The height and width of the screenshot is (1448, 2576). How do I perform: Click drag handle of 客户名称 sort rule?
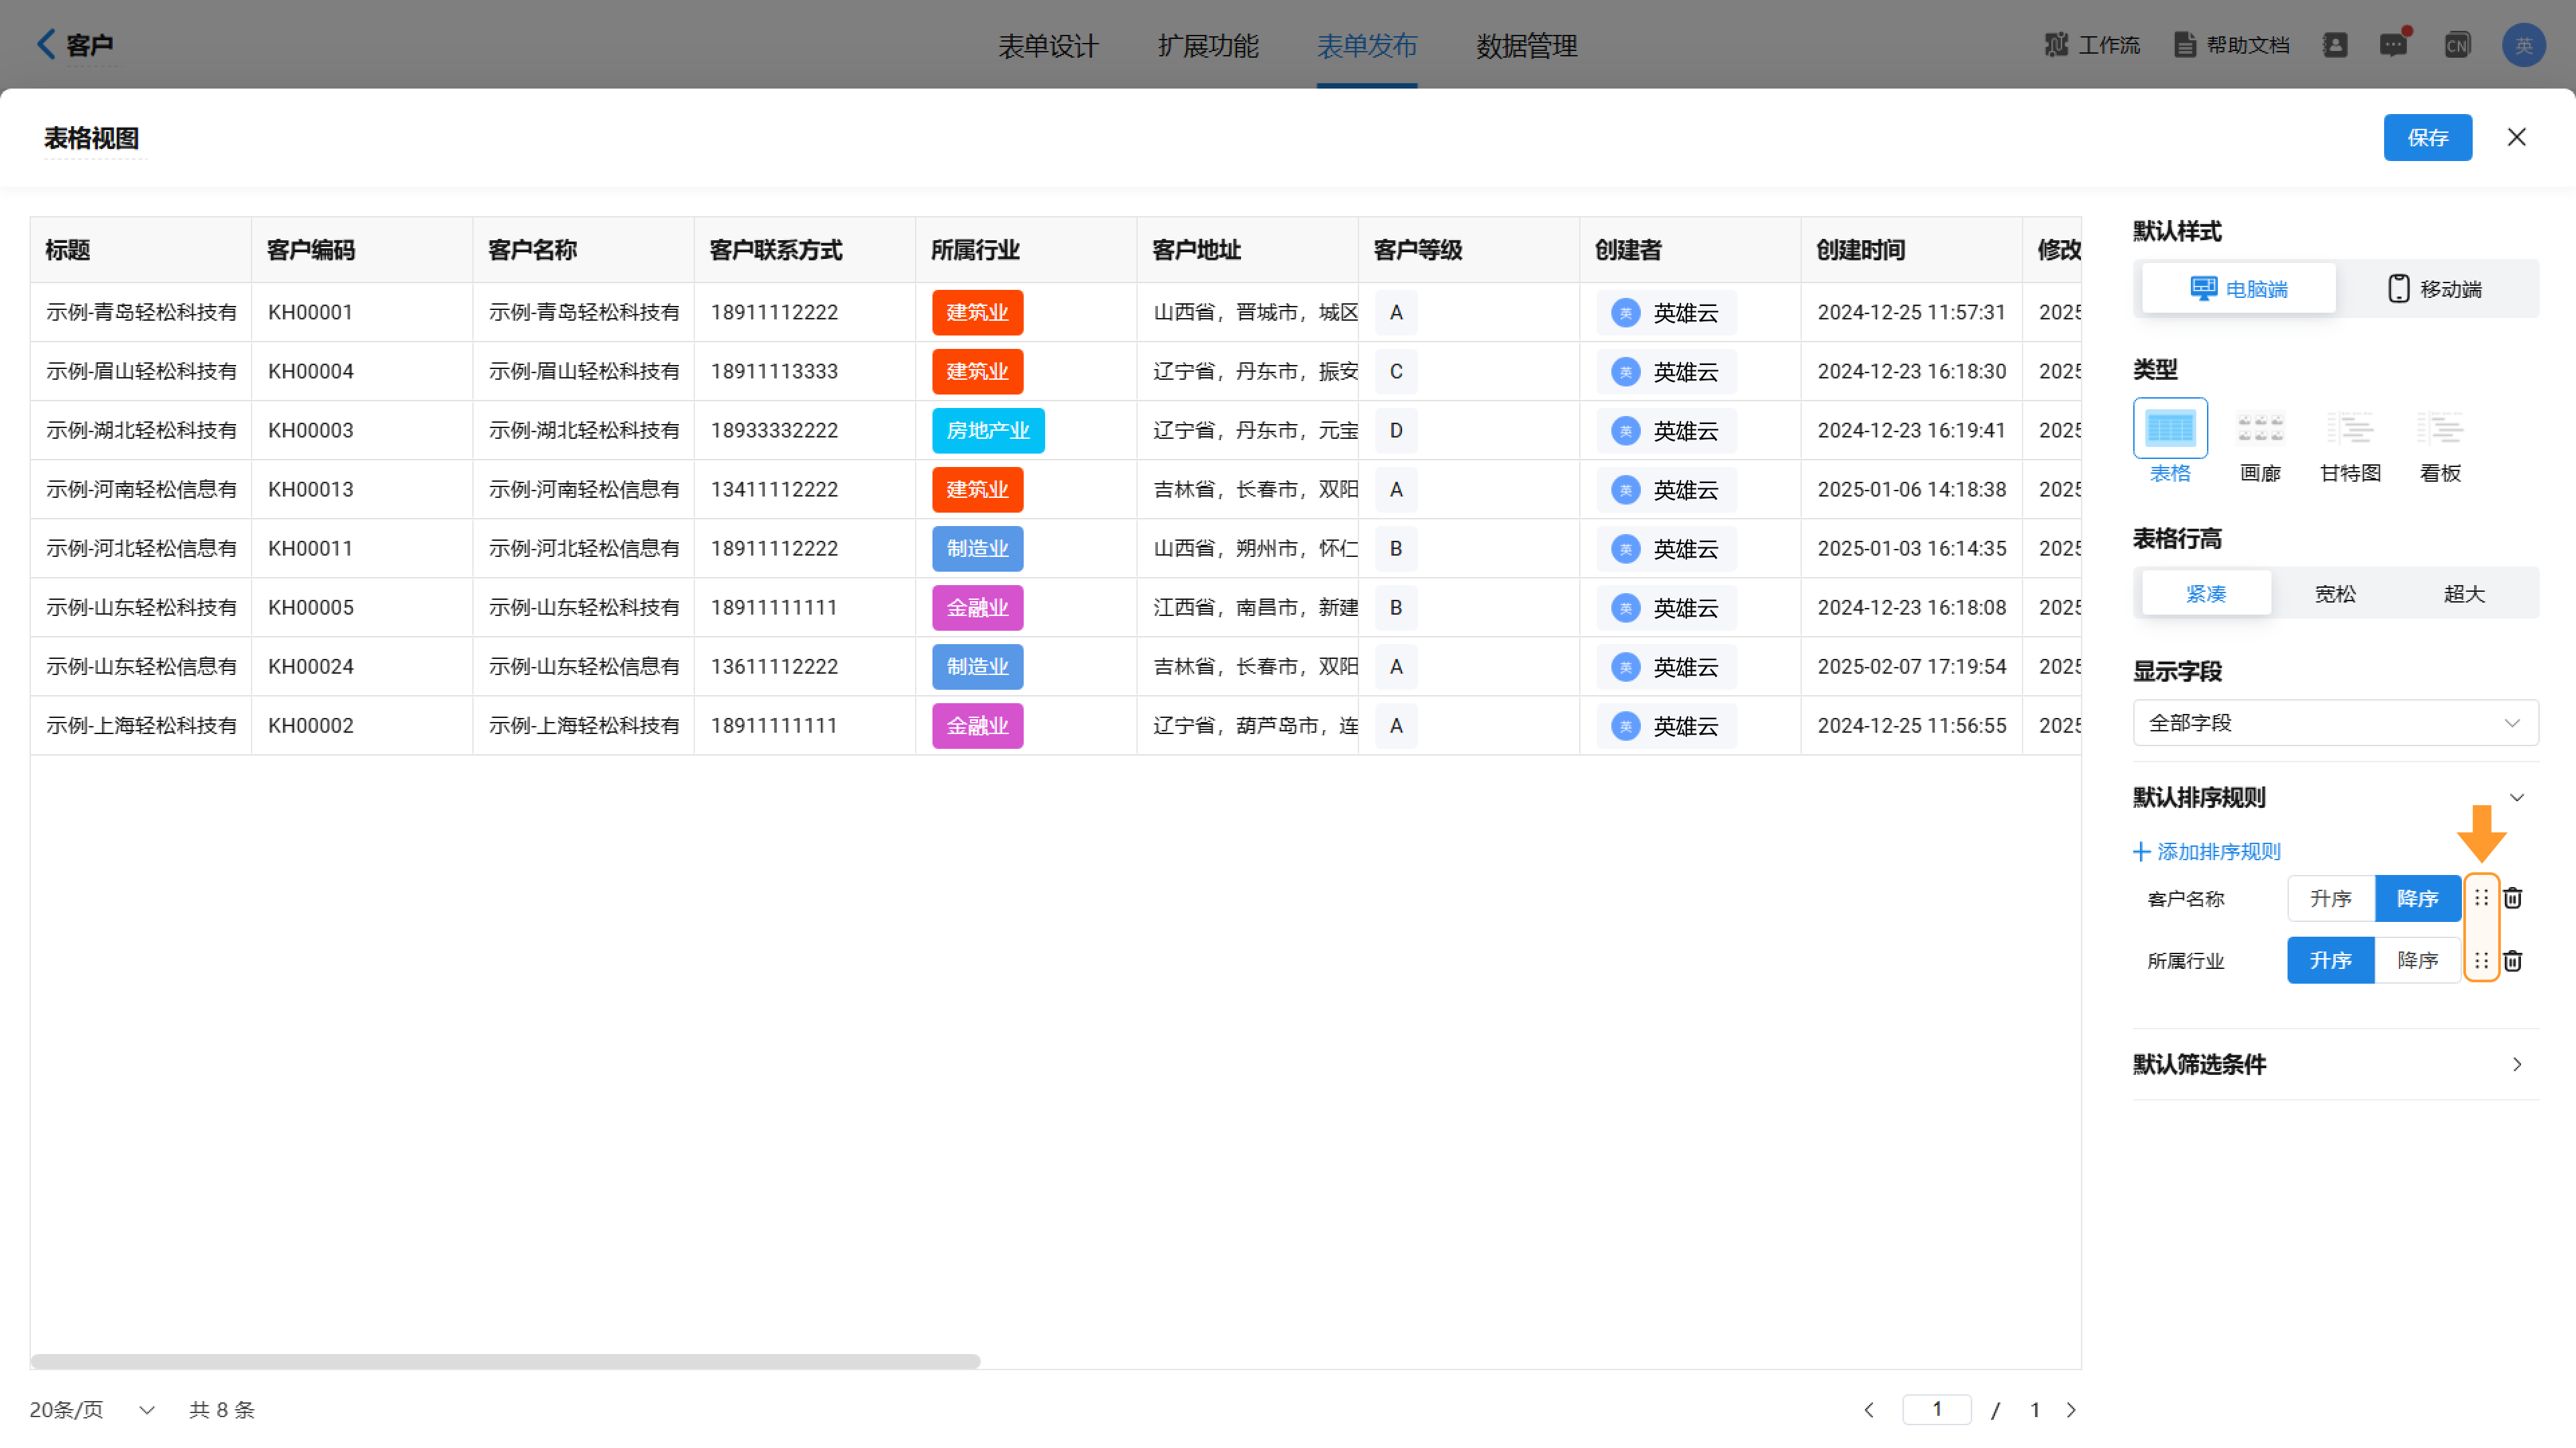point(2481,898)
